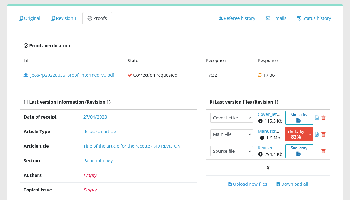Open the Cover_let... file link

[x=269, y=114]
